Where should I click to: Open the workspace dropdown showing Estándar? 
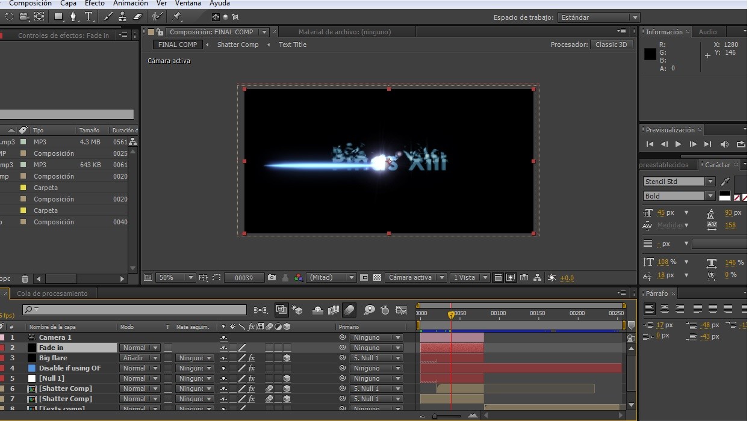coord(598,17)
